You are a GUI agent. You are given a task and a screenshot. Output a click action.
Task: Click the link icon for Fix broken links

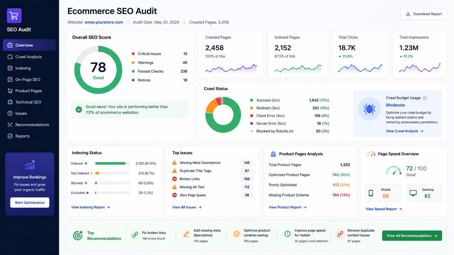click(135, 235)
